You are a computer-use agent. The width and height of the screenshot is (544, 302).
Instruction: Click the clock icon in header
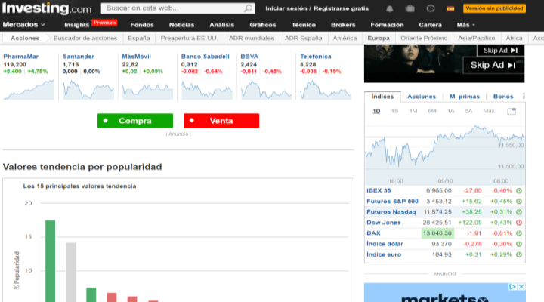click(431, 8)
